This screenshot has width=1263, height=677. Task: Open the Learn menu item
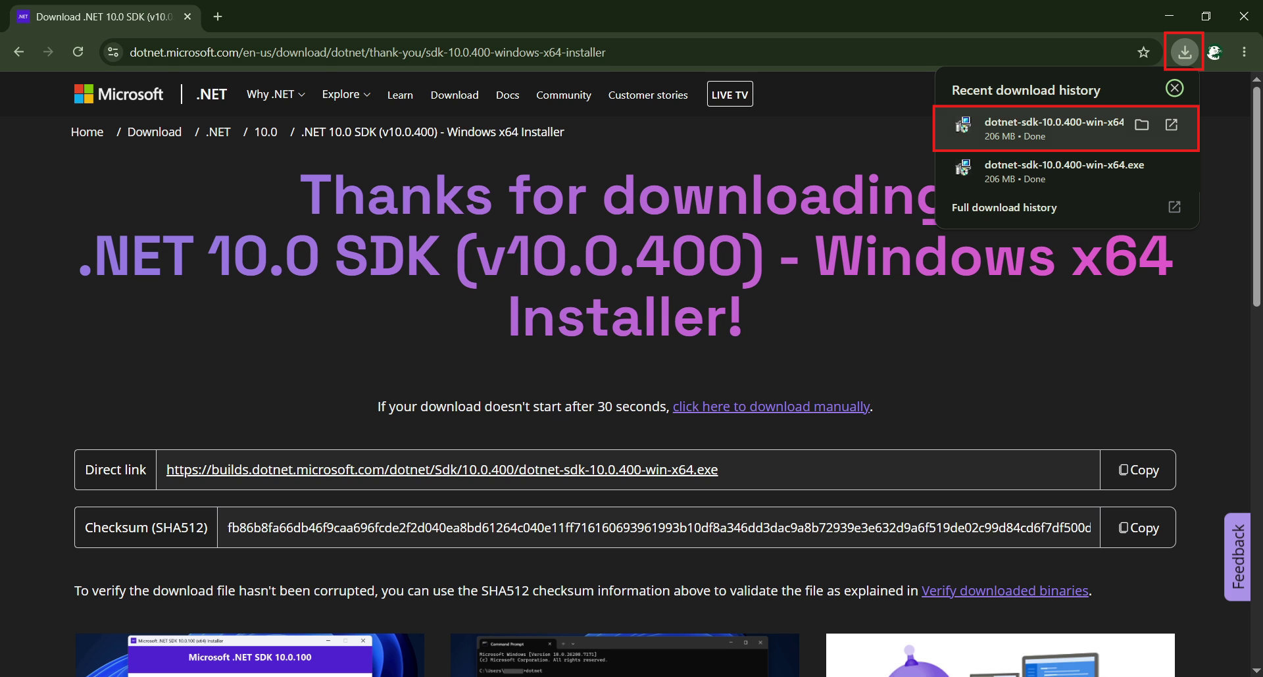[x=400, y=95]
